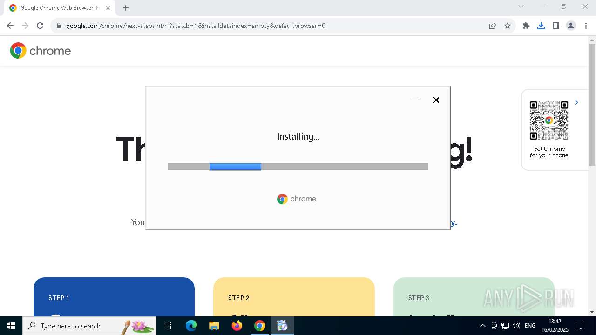The width and height of the screenshot is (596, 335).
Task: Switch to Chrome in the taskbar
Action: [x=260, y=326]
